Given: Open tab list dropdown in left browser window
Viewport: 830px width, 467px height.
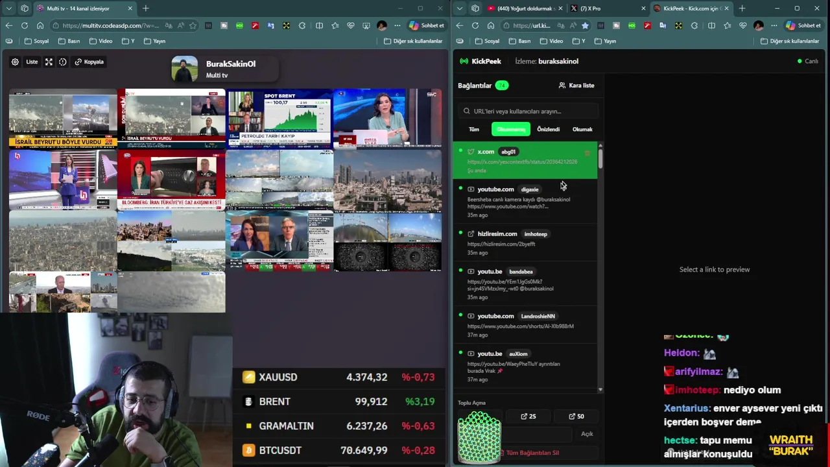Looking at the screenshot, I should click(8, 8).
